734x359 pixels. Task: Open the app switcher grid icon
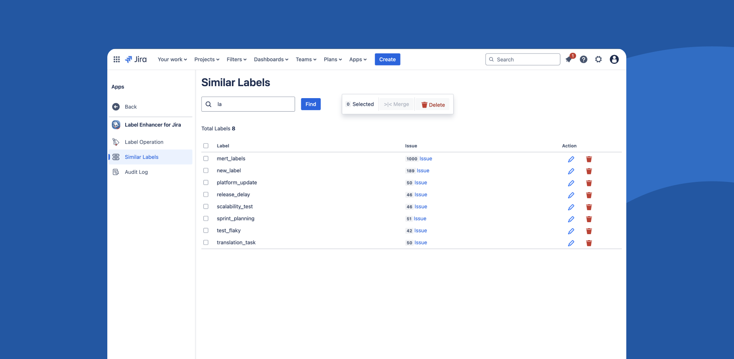(116, 59)
